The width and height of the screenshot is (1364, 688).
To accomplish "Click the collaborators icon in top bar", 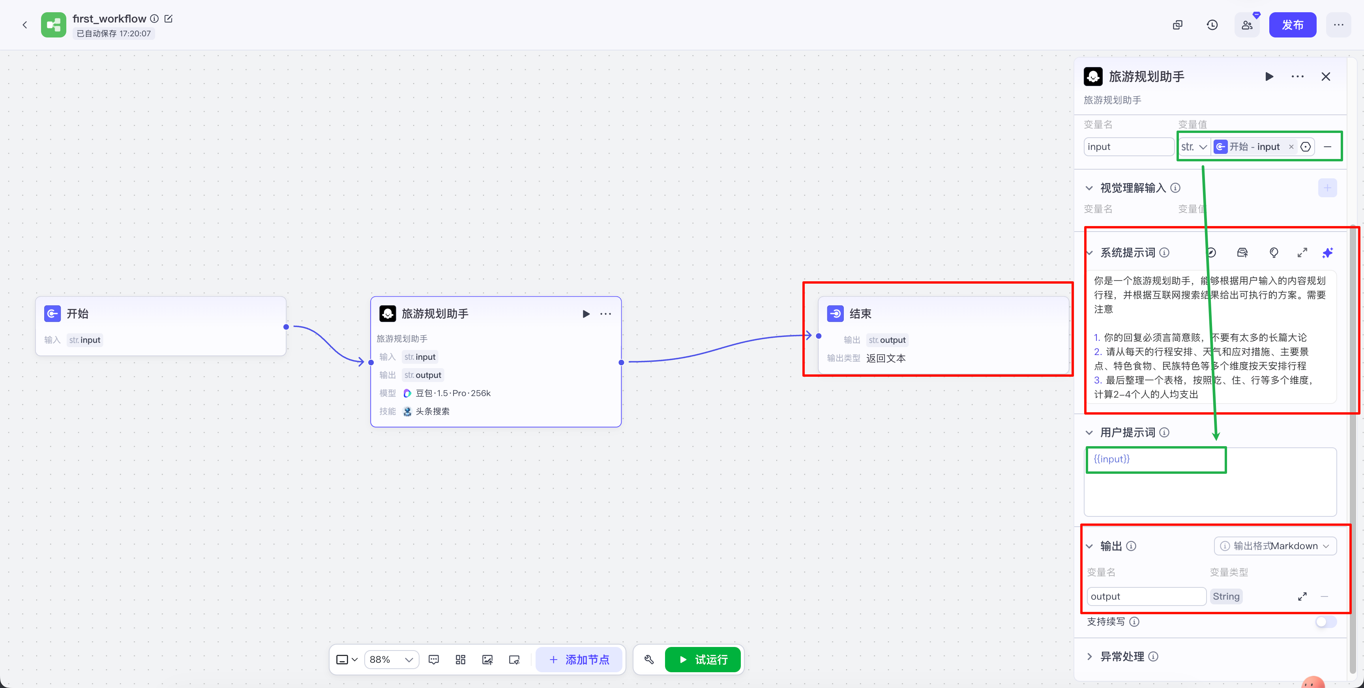I will click(1247, 25).
